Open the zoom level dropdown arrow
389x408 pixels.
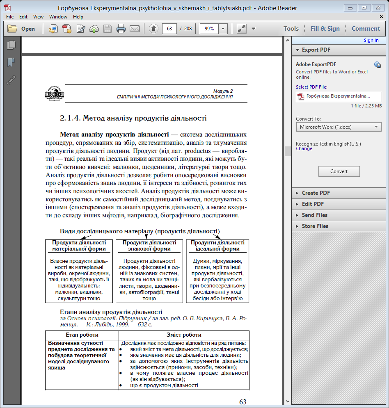[223, 29]
